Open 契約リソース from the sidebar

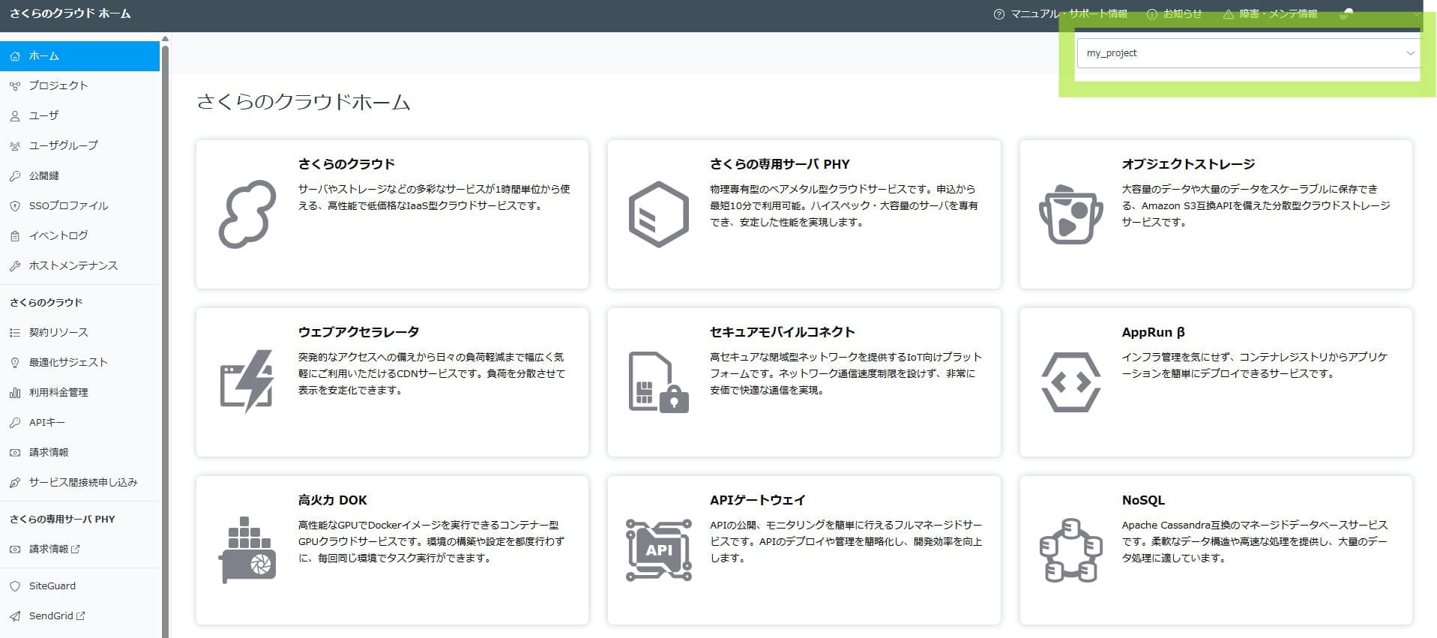[x=79, y=332]
